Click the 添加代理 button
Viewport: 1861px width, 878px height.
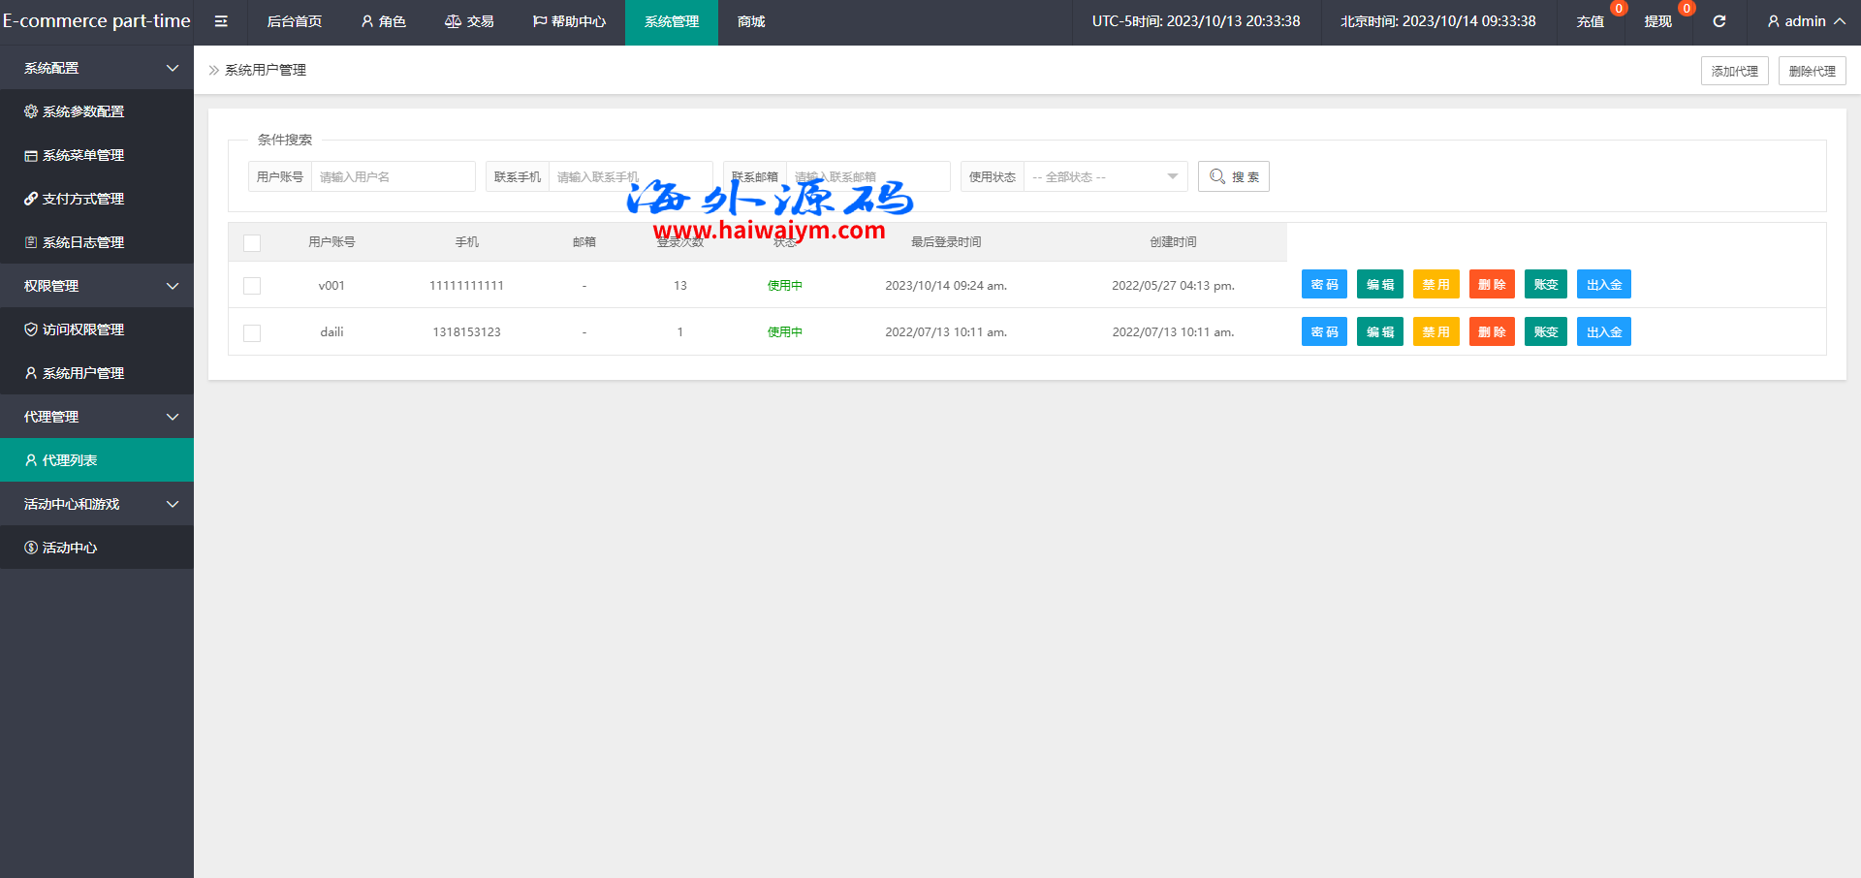pos(1734,71)
